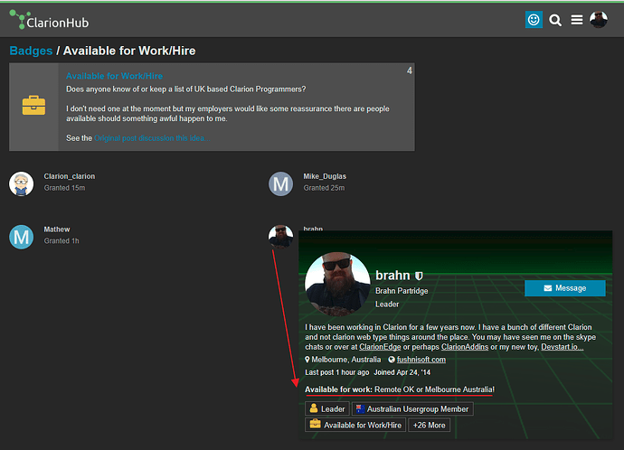
Task: Follow the Original post discussion link
Action: click(x=149, y=138)
